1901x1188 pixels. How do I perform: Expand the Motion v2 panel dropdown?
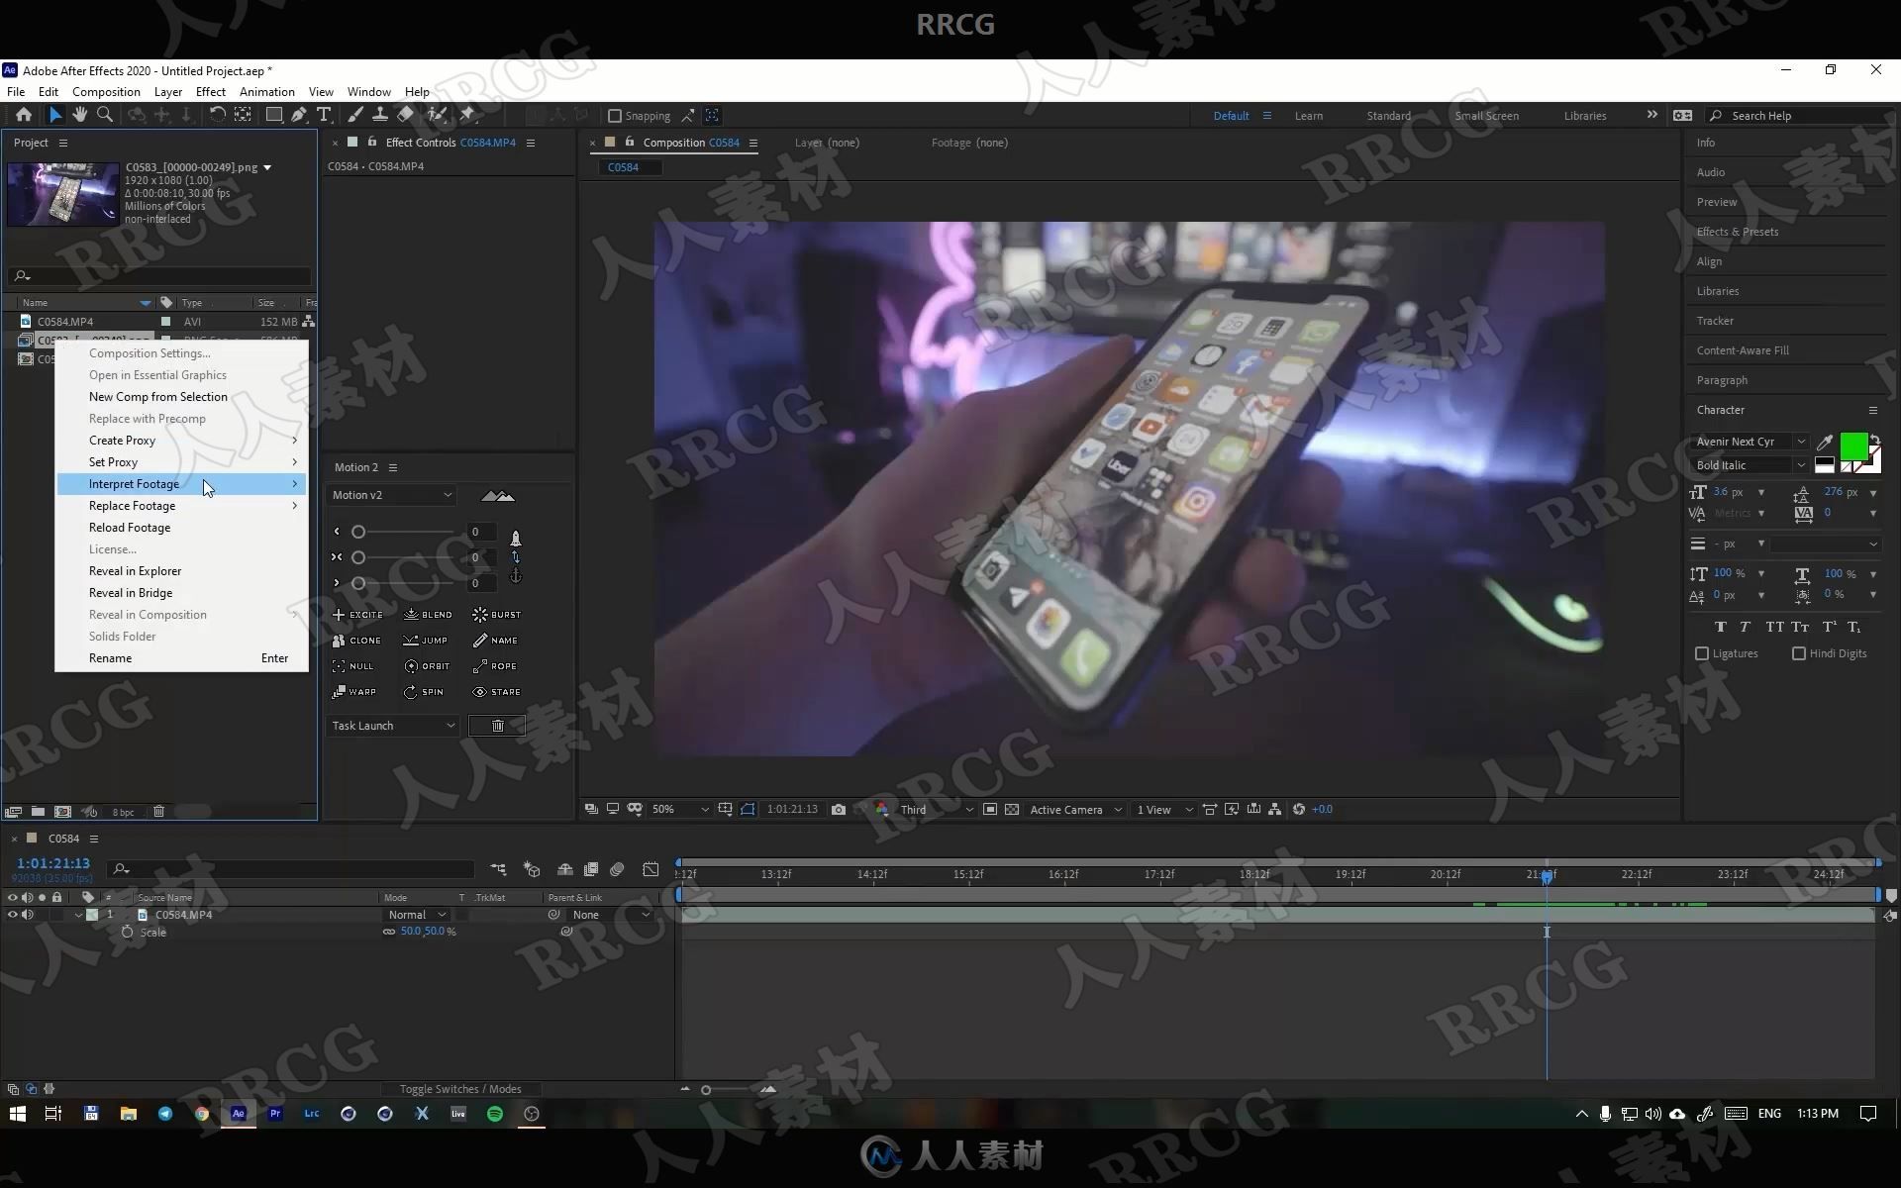point(449,494)
